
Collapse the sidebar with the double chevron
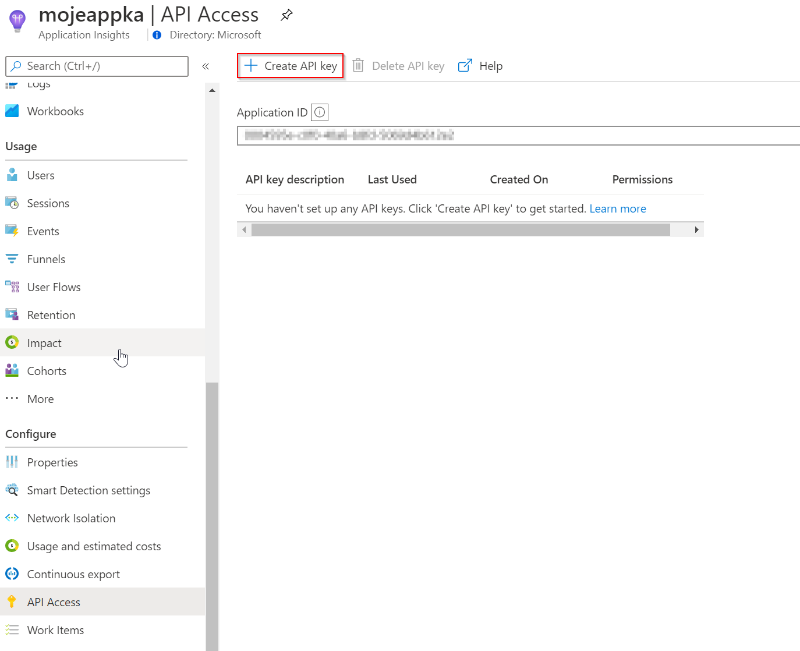tap(206, 66)
